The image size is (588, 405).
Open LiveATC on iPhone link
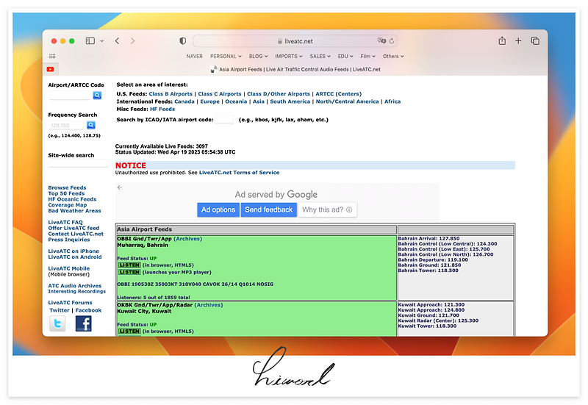click(x=73, y=251)
